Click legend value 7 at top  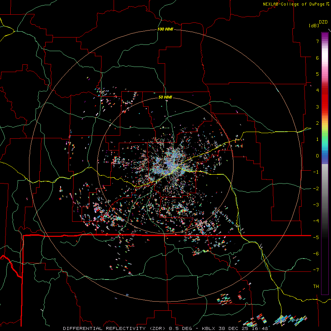(x=317, y=41)
